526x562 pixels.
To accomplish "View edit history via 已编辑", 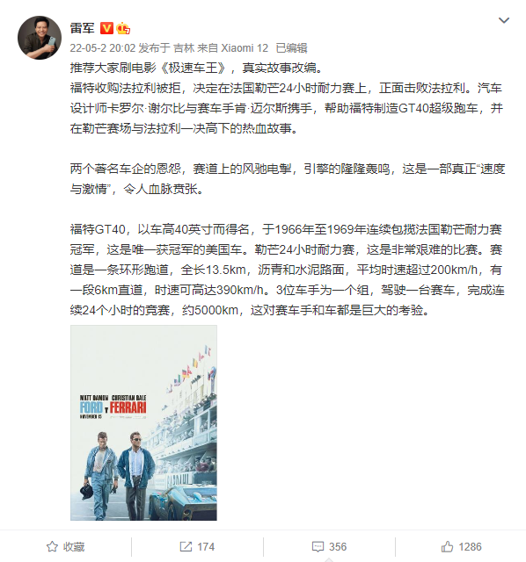I will 291,48.
